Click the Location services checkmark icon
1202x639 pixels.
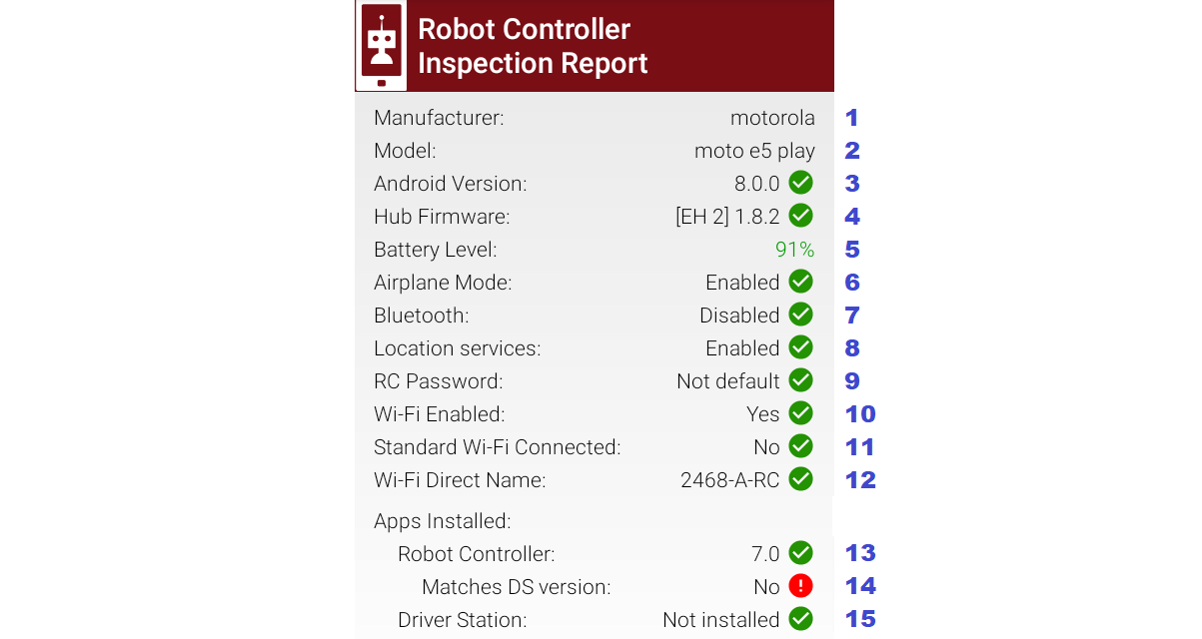tap(800, 347)
